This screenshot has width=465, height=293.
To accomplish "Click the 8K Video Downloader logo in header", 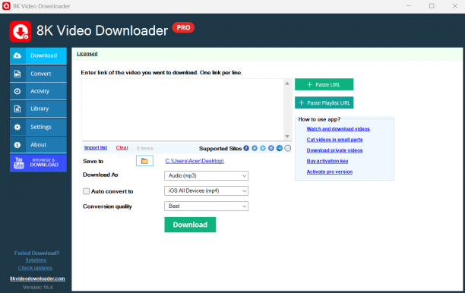I will [x=21, y=31].
